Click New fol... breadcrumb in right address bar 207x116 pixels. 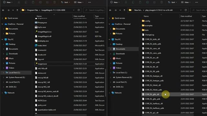138,10
